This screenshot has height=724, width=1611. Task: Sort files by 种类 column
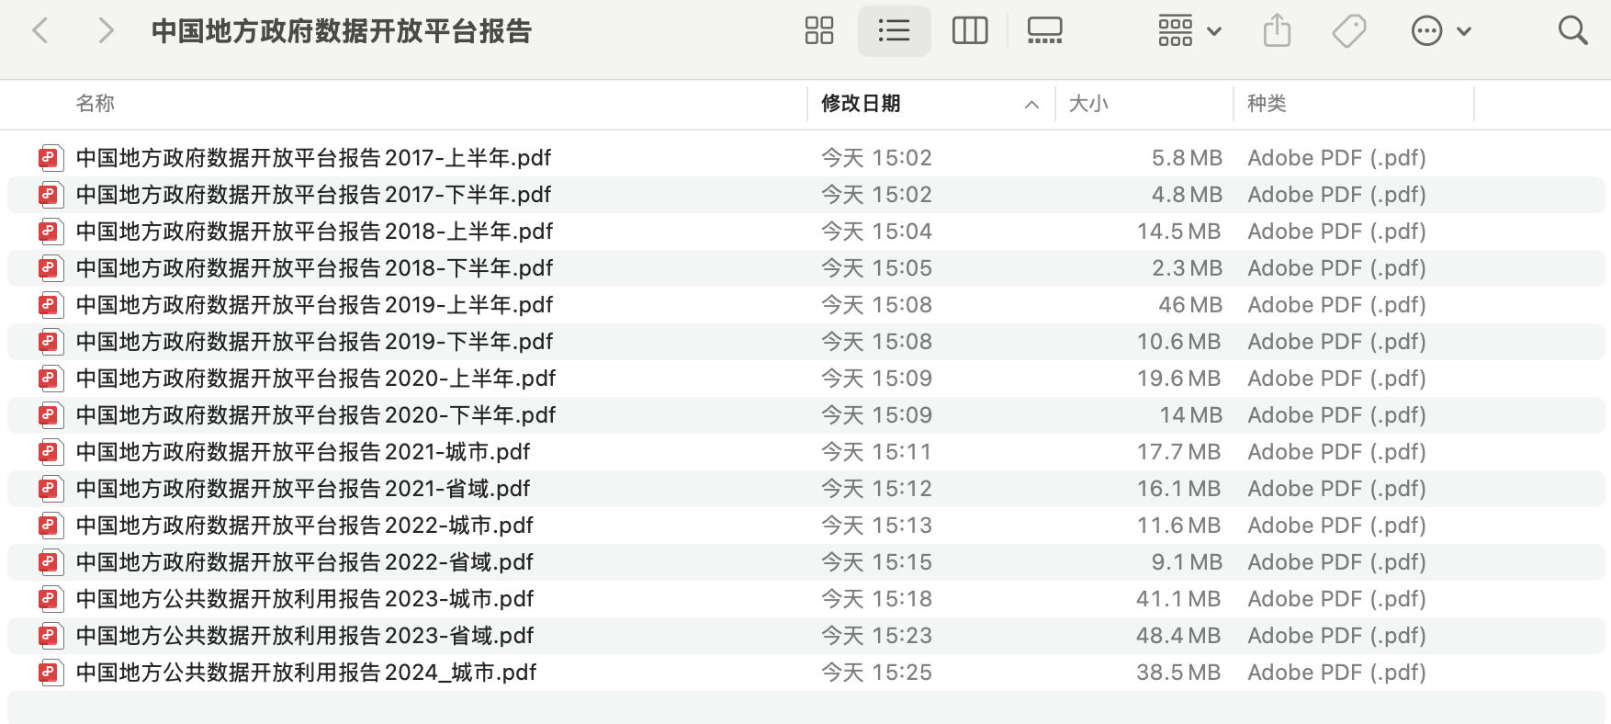(1267, 104)
